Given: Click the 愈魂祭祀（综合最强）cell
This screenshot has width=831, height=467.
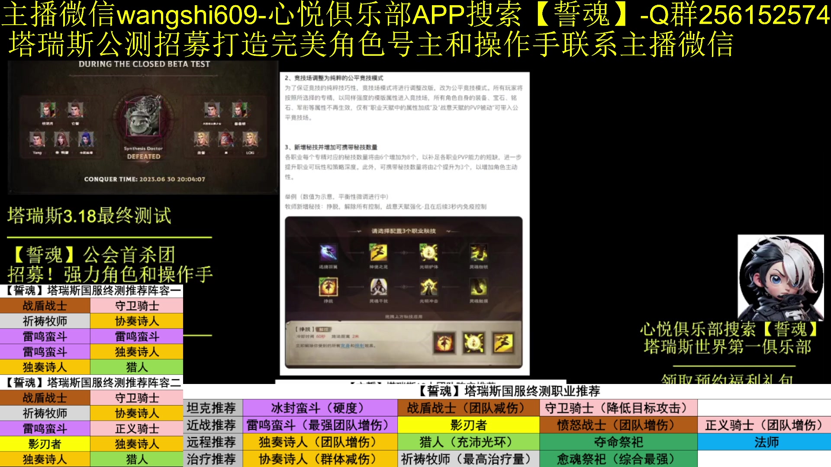Looking at the screenshot, I should tap(618, 459).
